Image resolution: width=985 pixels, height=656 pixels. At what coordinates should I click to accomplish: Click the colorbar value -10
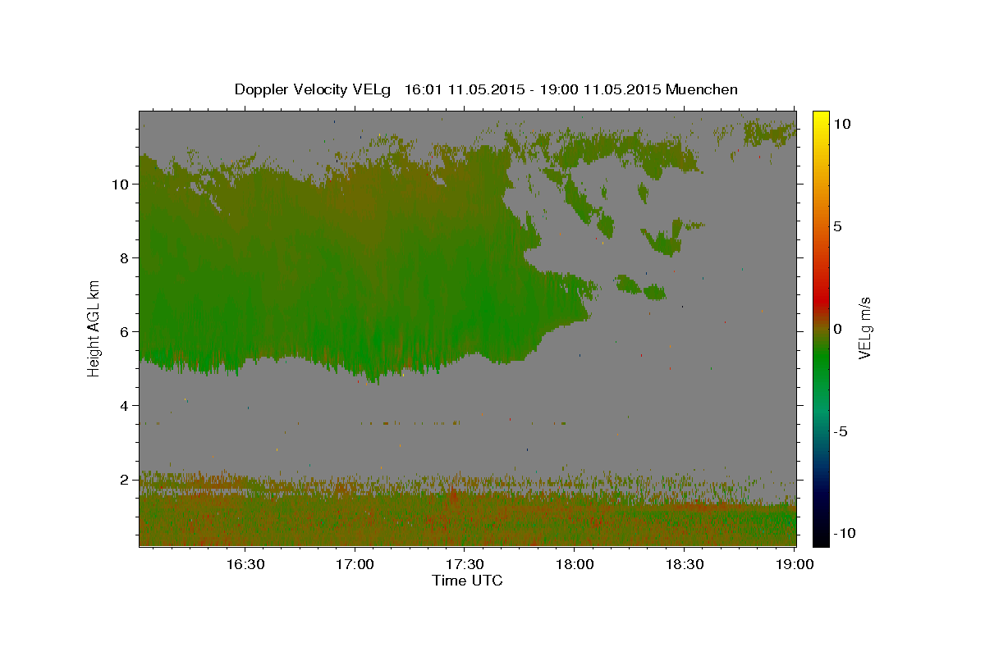[845, 533]
